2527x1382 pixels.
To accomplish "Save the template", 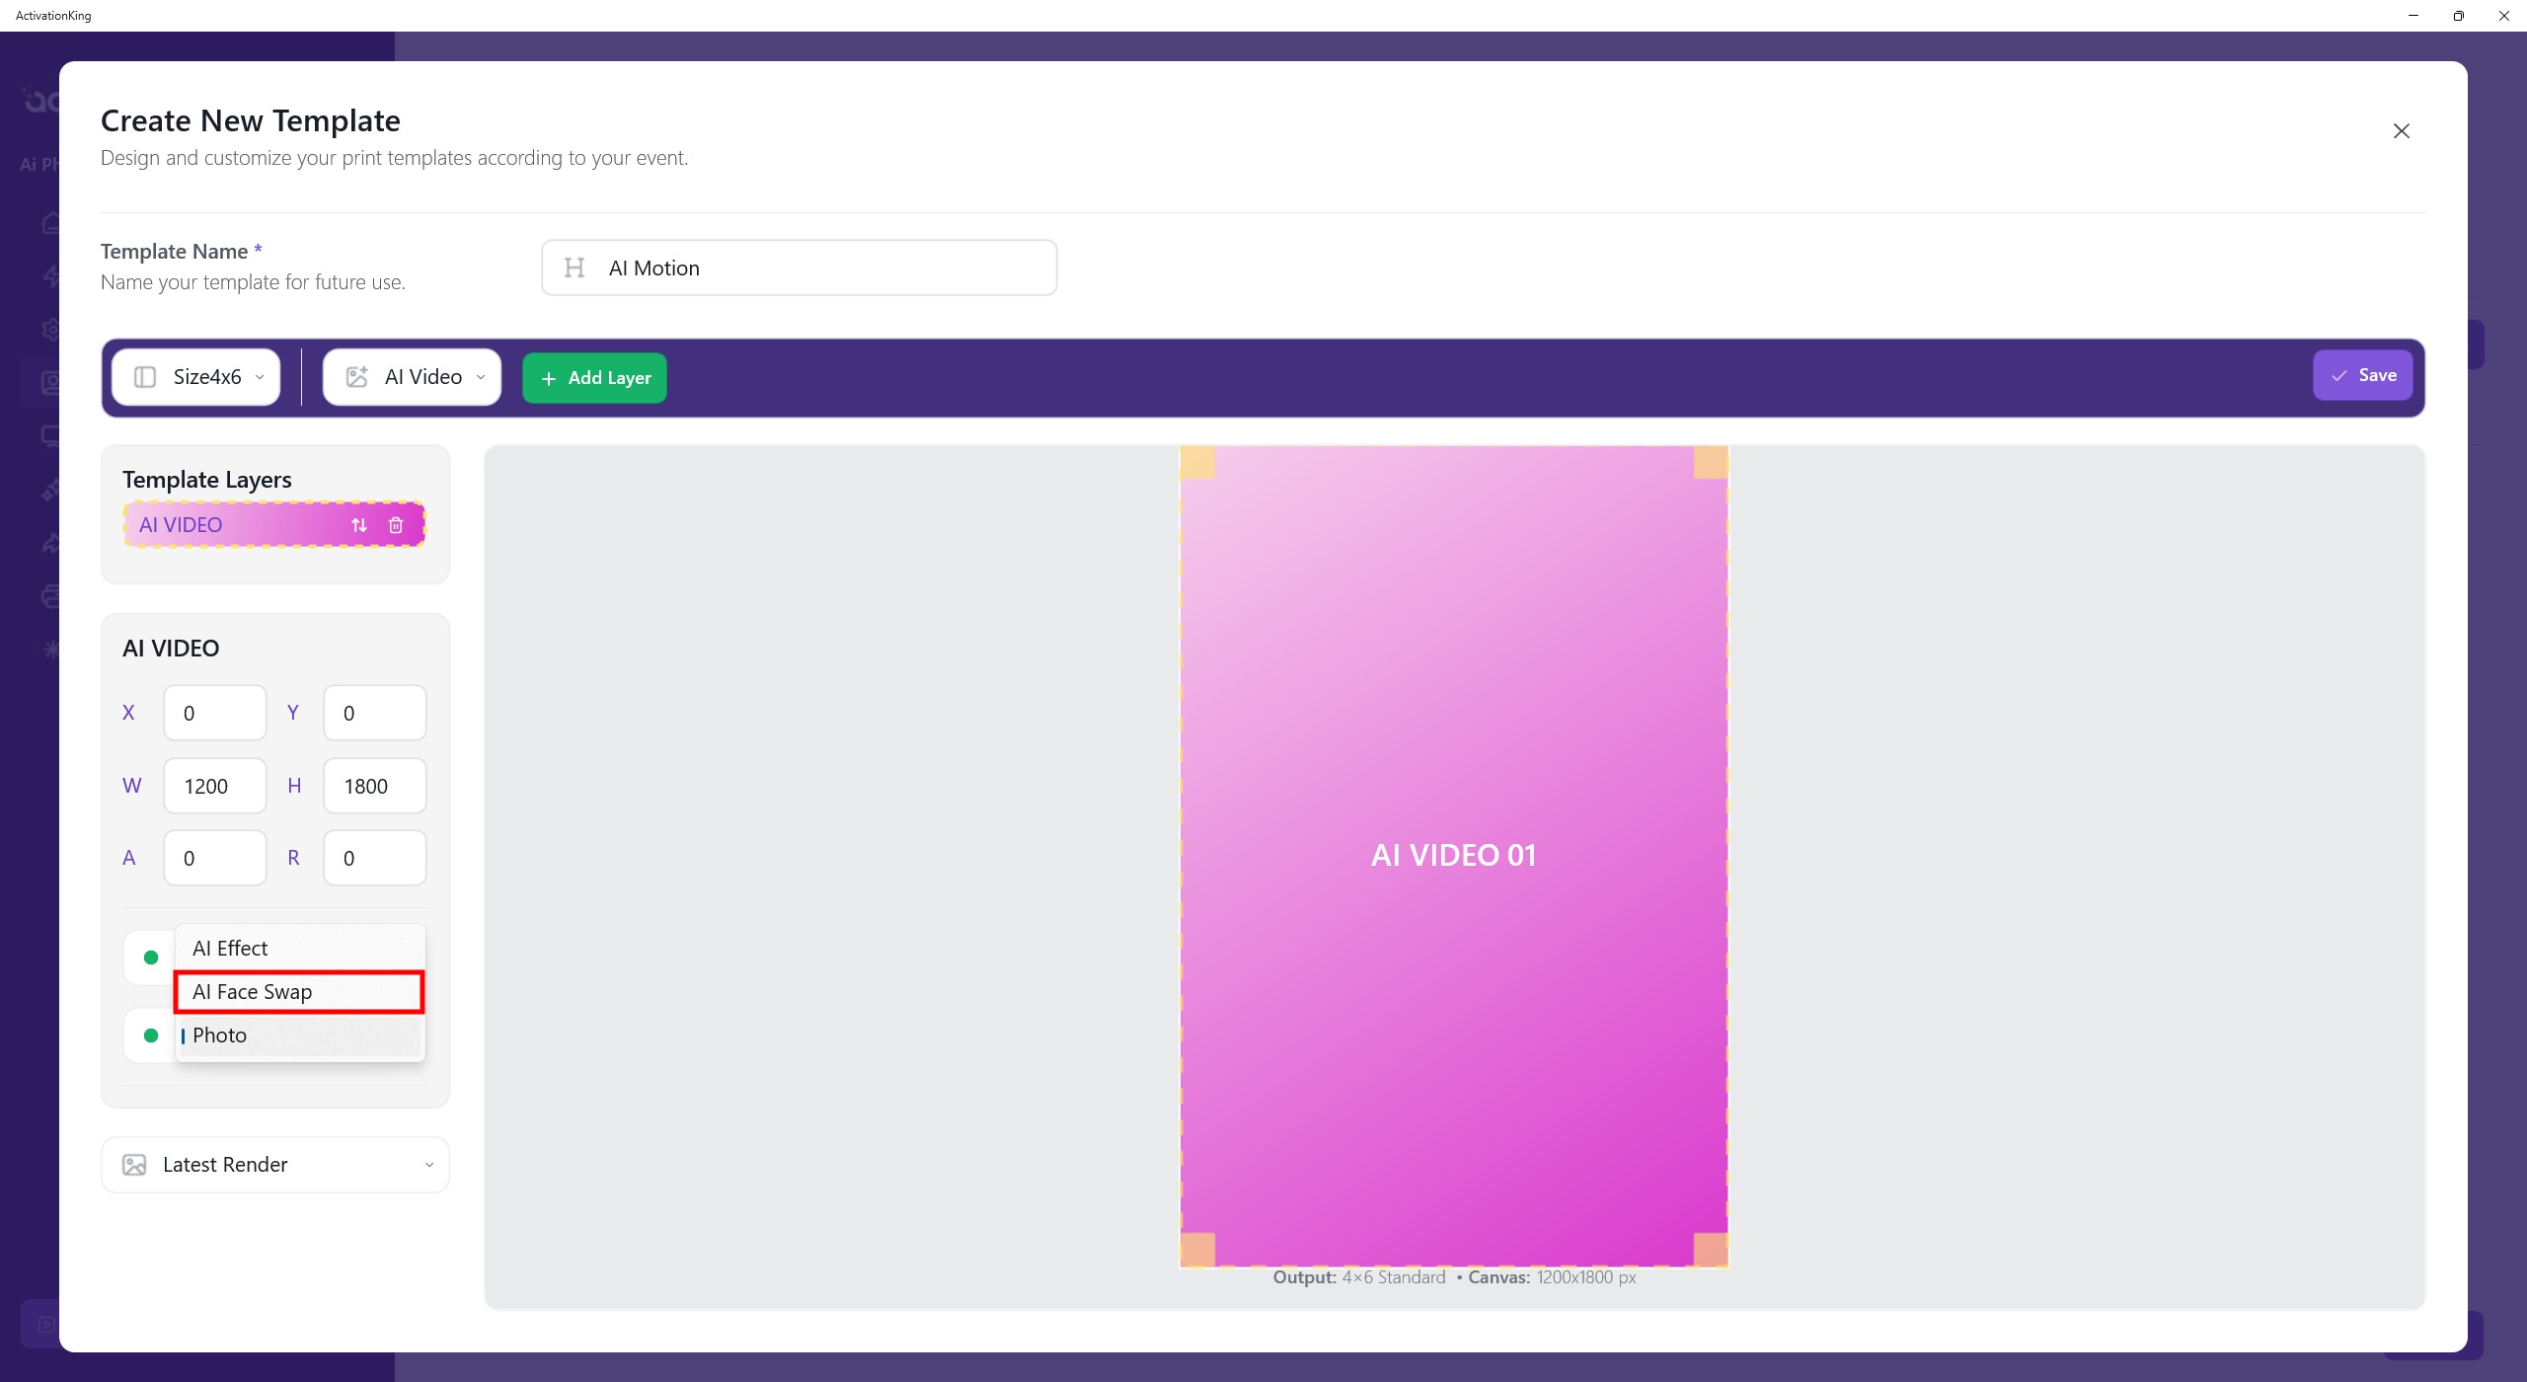I will [x=2362, y=375].
